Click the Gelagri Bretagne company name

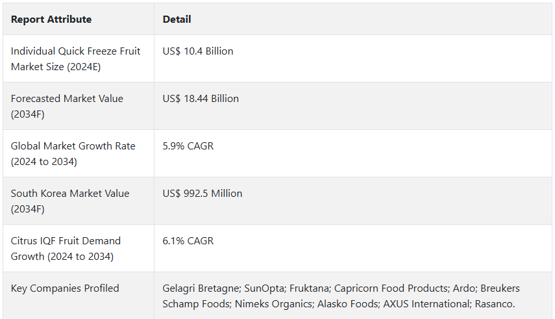[201, 288]
